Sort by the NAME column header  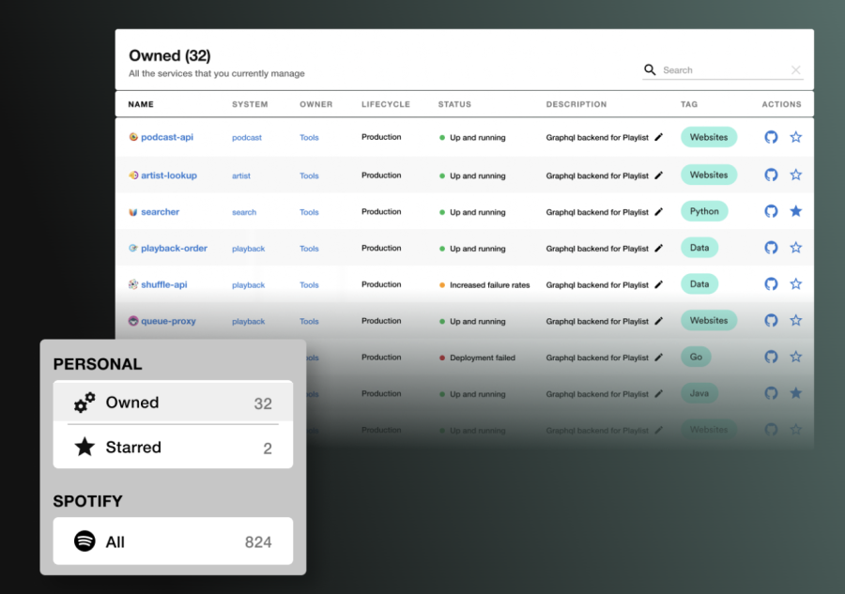[x=141, y=104]
